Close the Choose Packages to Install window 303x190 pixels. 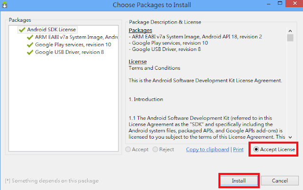pos(294,3)
